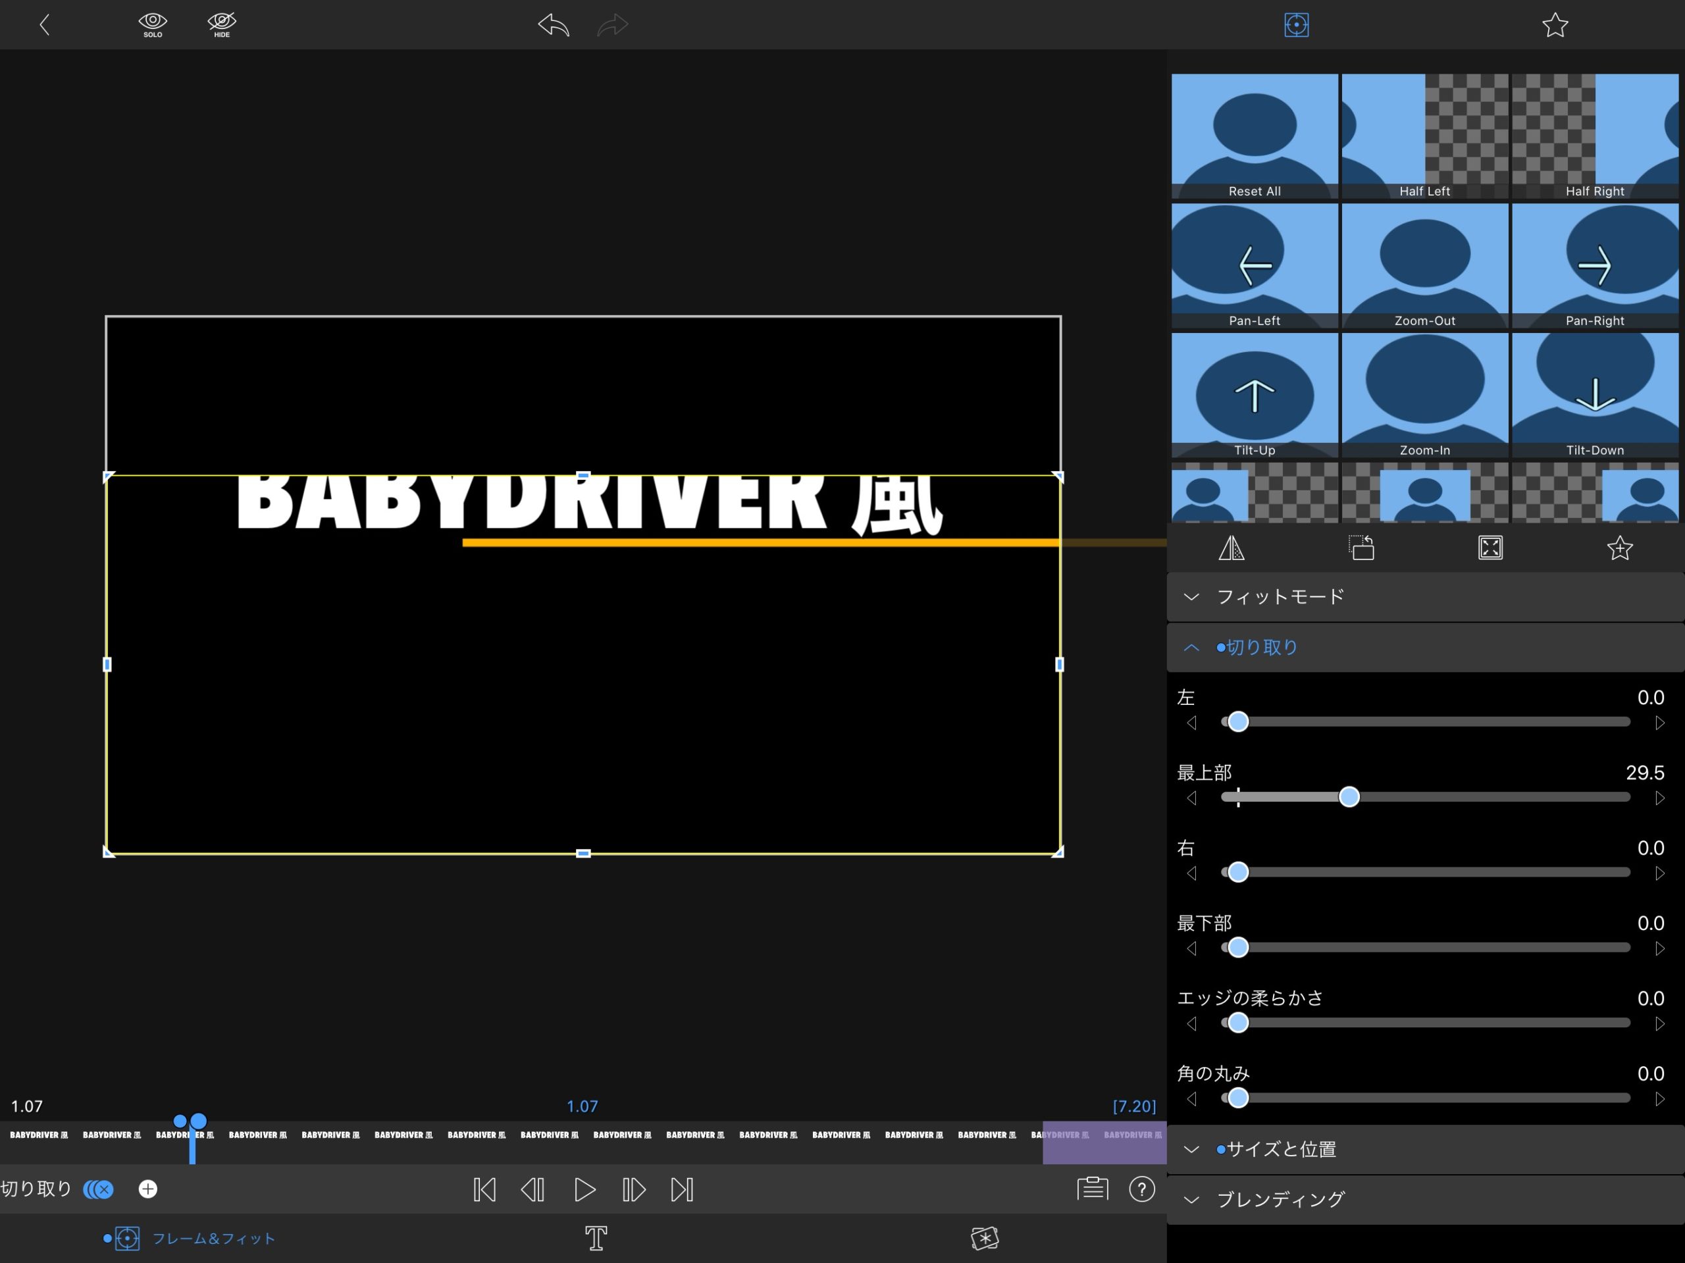The width and height of the screenshot is (1685, 1263).
Task: Tap the star icon below presets
Action: (x=1619, y=548)
